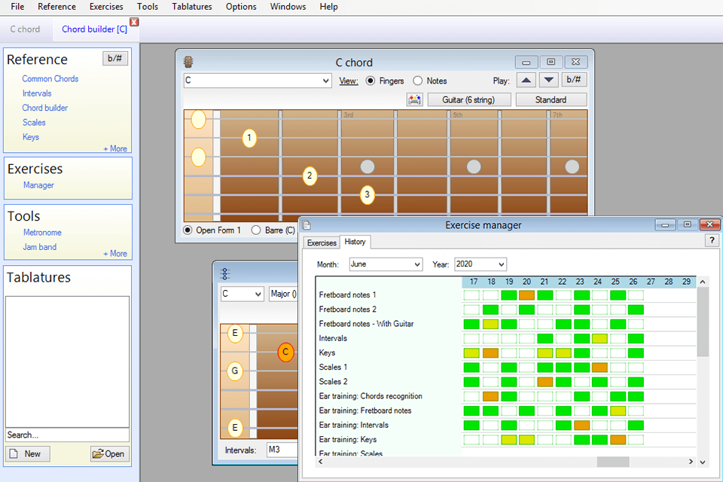This screenshot has width=723, height=482.
Task: Click the guitar headstock icon in C chord window
Action: 188,62
